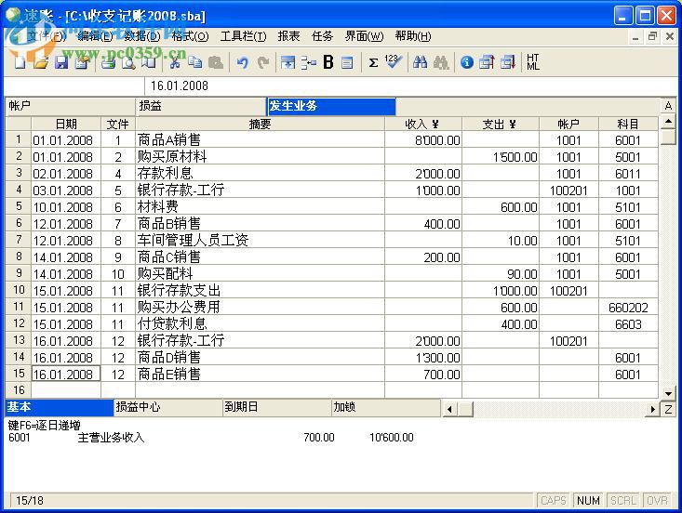
Task: Export using the HTML icon
Action: [x=533, y=62]
